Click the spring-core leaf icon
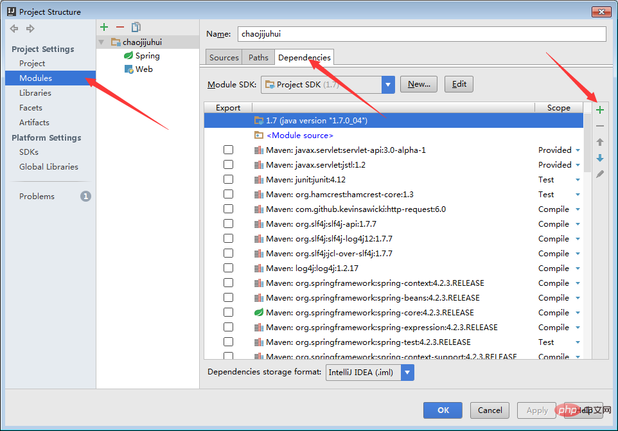The image size is (618, 431). point(259,312)
